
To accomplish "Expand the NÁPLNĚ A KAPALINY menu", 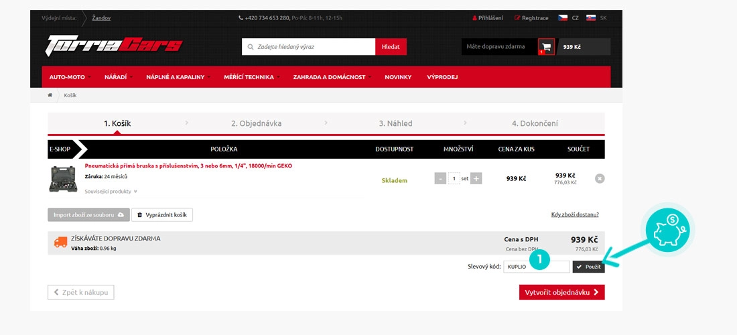I will click(x=178, y=77).
